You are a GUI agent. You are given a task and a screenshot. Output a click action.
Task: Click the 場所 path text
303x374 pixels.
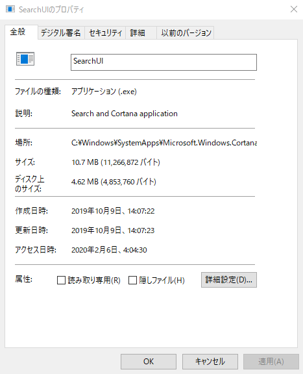pos(164,143)
